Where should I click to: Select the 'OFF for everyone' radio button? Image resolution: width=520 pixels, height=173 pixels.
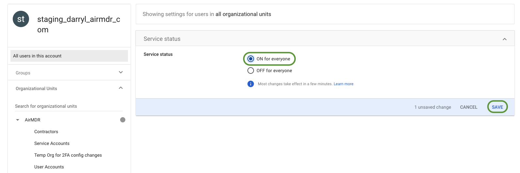pos(251,71)
